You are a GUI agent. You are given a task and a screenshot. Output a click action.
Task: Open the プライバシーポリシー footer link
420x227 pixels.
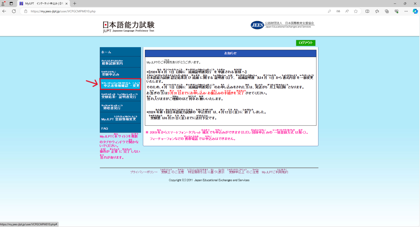coord(144,172)
